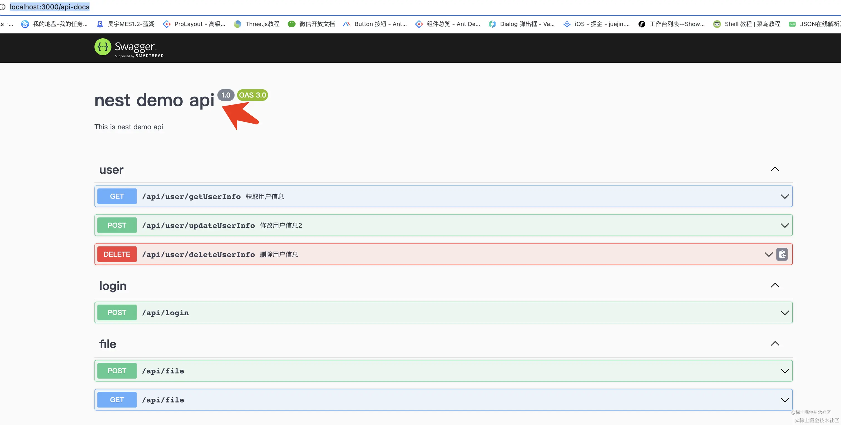This screenshot has height=425, width=841.
Task: Open the Three.js教程 bookmark
Action: pos(256,24)
